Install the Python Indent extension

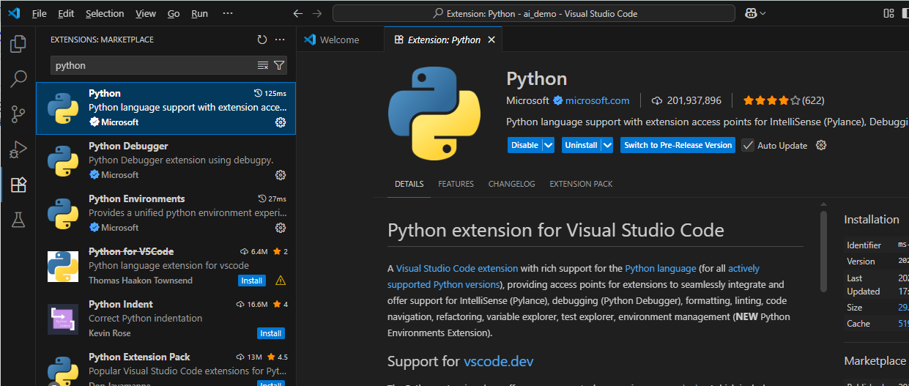pos(270,333)
